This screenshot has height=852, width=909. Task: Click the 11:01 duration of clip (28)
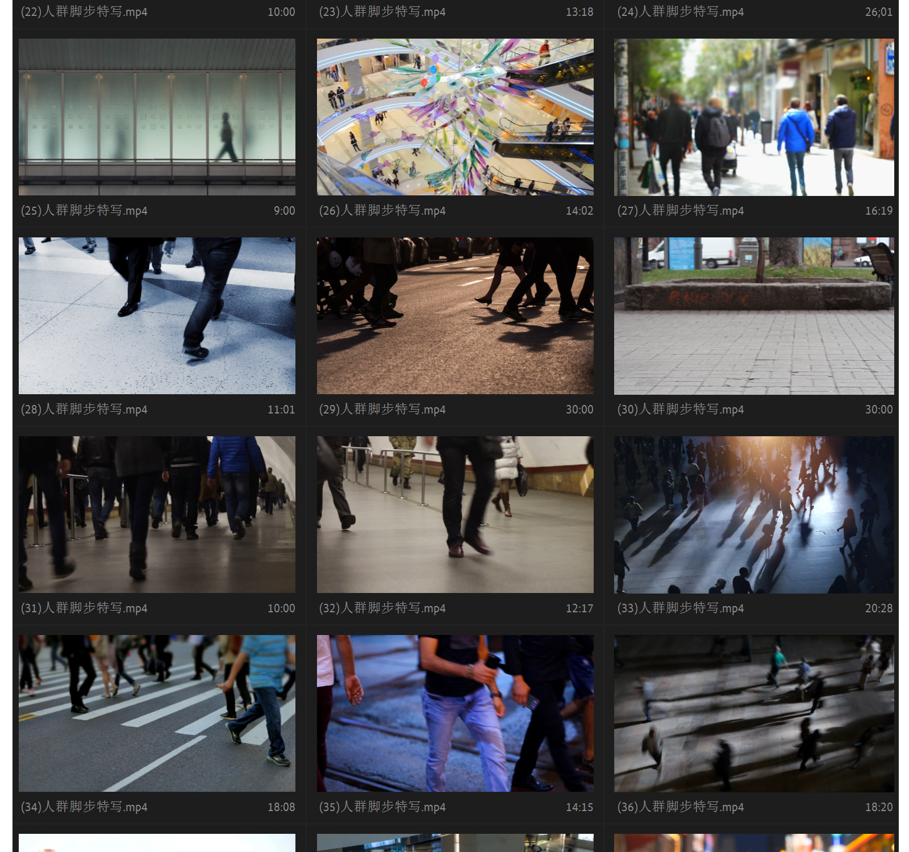[x=281, y=410]
